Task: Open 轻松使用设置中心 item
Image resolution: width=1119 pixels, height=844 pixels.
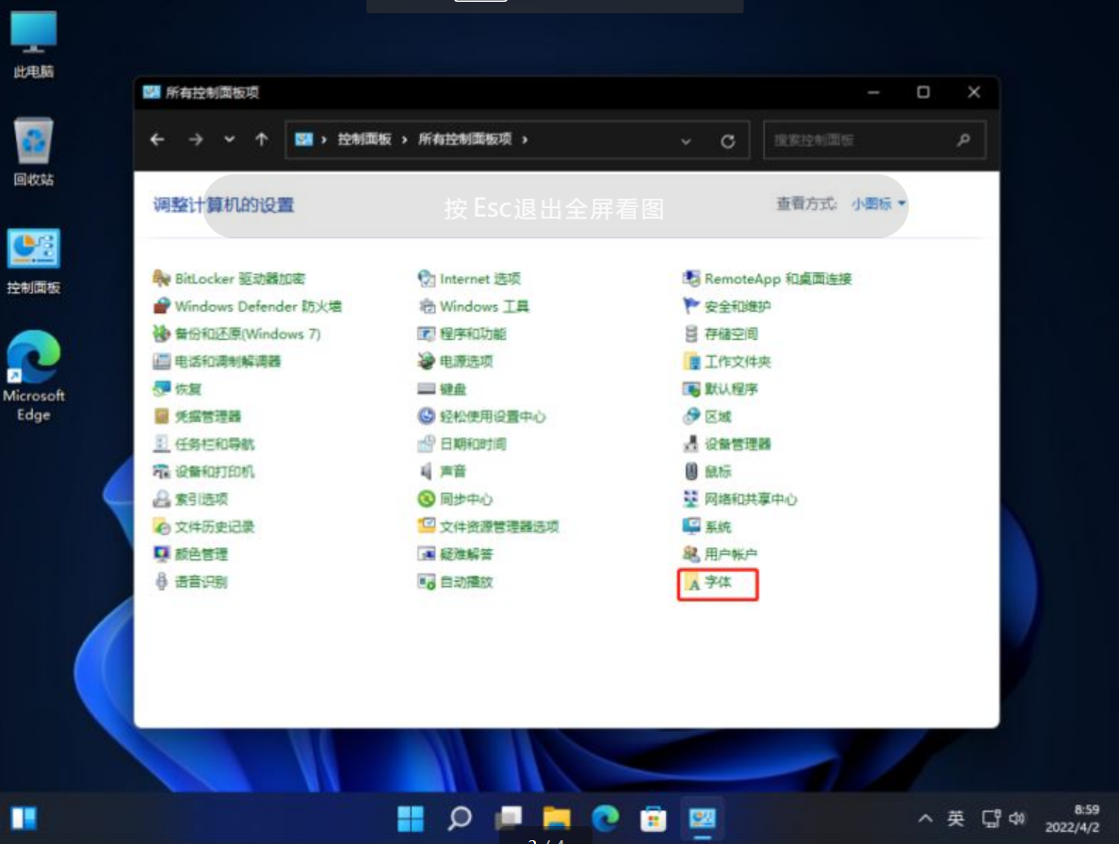Action: click(481, 416)
